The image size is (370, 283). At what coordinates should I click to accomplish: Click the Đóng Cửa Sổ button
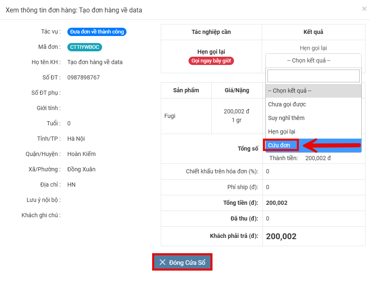pyautogui.click(x=182, y=263)
